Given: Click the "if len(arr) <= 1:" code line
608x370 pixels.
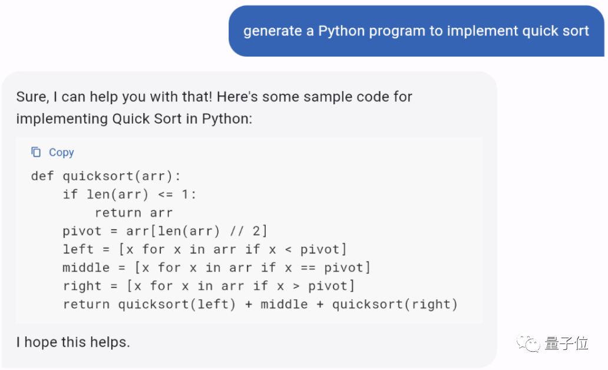Looking at the screenshot, I should 130,194.
